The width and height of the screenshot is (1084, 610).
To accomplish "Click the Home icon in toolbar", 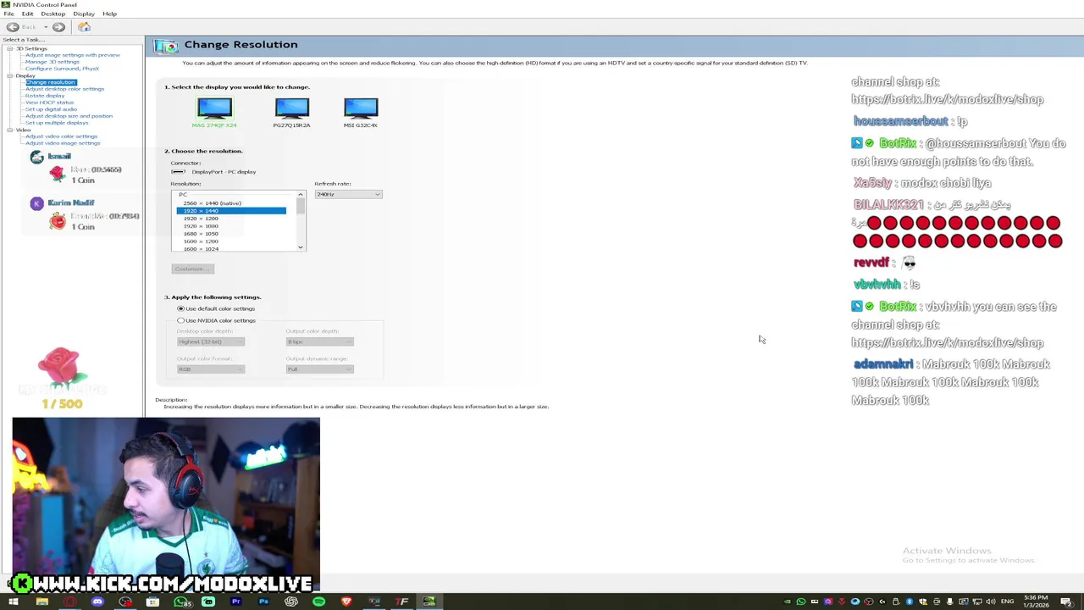I will 84,27.
